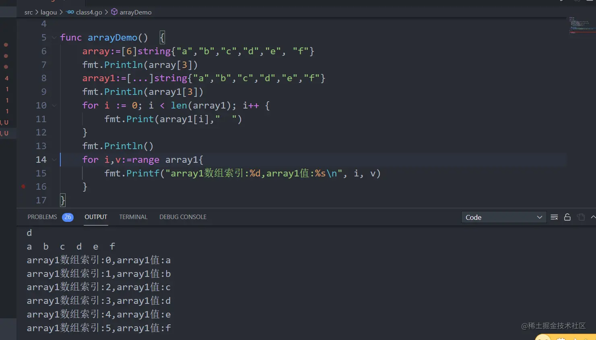Click line number 17 in the gutter
The height and width of the screenshot is (340, 596).
coord(41,200)
